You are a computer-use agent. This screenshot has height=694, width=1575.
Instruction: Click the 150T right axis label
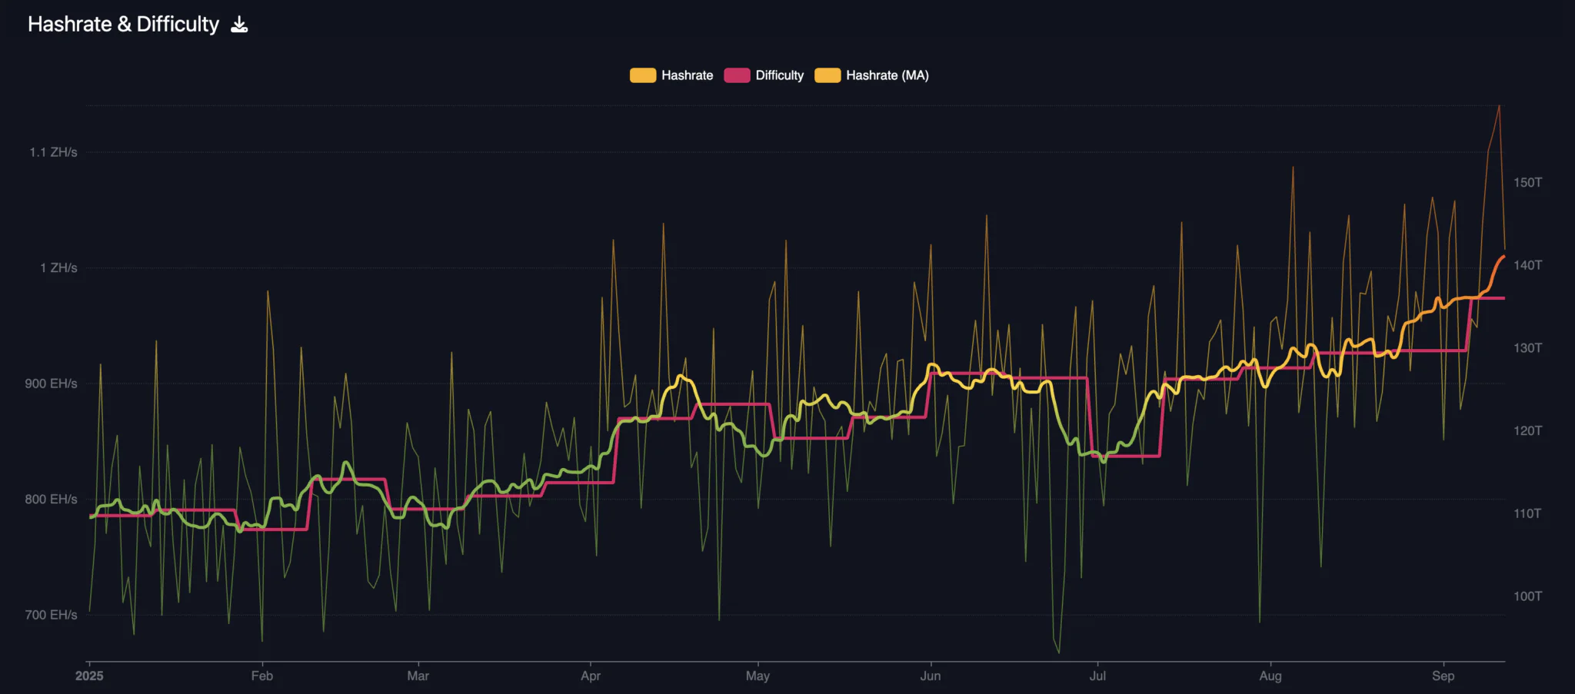[1527, 182]
